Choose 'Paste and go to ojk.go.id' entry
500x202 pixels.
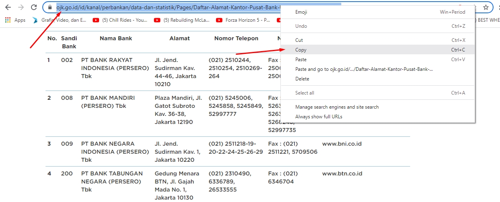(378, 69)
